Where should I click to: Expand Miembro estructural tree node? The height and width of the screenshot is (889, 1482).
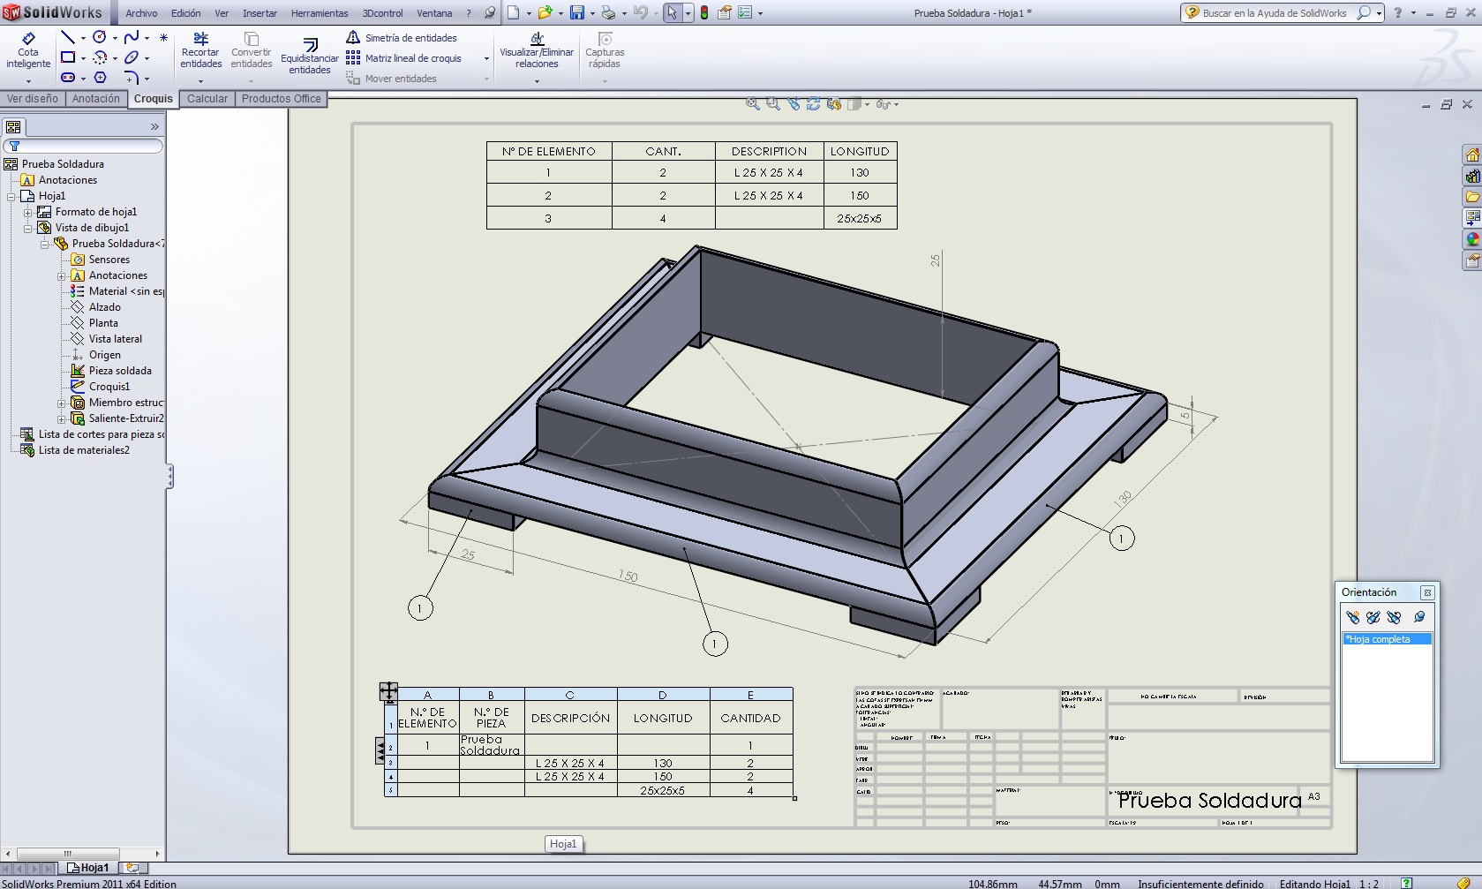click(x=61, y=403)
